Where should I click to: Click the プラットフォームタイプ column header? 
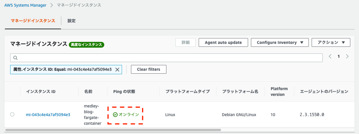[188, 92]
